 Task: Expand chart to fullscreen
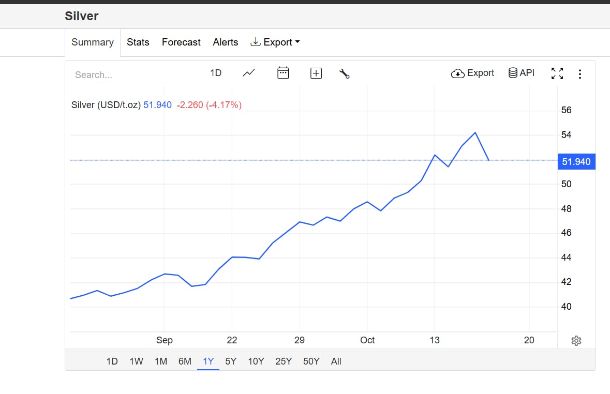tap(557, 73)
